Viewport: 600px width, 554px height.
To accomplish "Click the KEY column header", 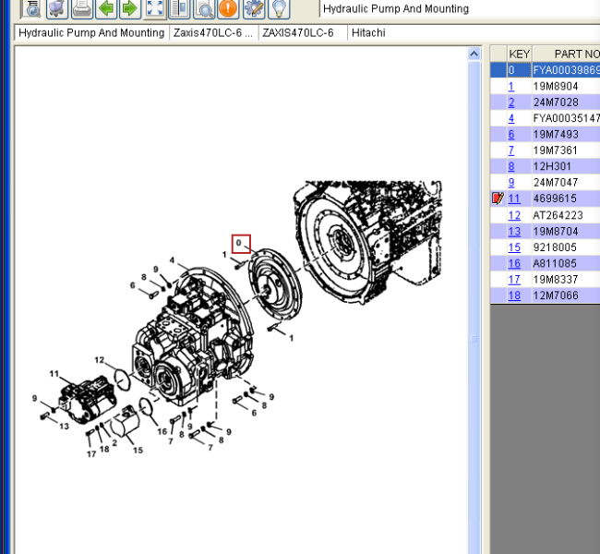I will click(x=519, y=54).
